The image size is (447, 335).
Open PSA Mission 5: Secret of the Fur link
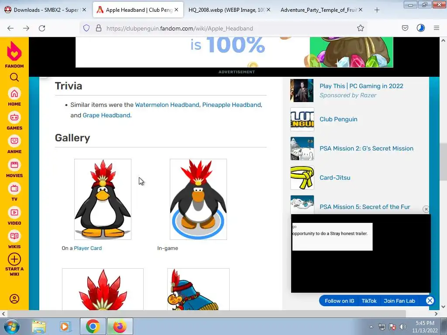click(365, 207)
